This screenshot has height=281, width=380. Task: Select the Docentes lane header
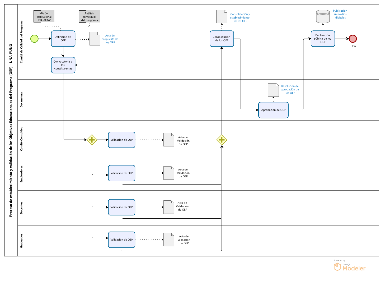tap(22, 208)
